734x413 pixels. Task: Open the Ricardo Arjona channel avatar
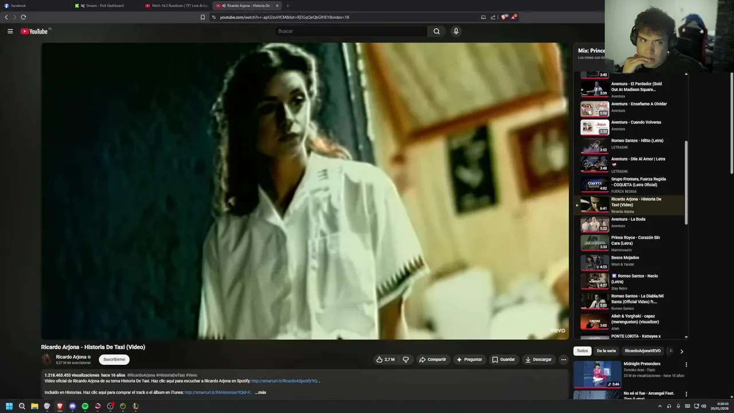46,360
